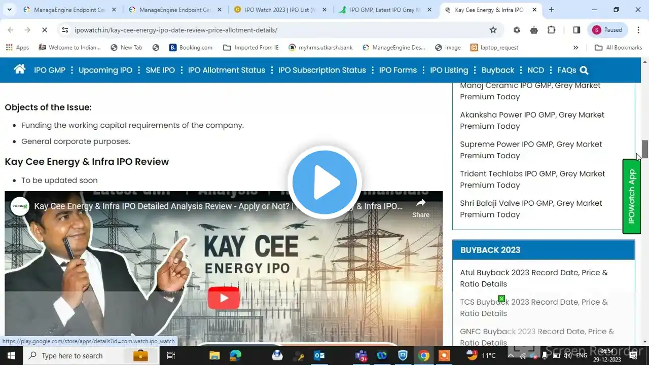Open Google Chrome on the taskbar
Viewport: 649px width, 365px height.
tap(424, 355)
